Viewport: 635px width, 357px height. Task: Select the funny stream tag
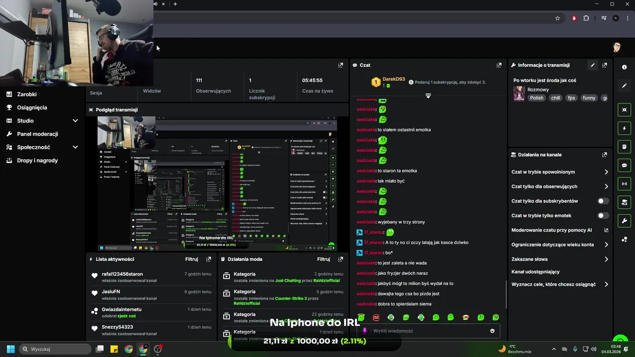pyautogui.click(x=589, y=98)
